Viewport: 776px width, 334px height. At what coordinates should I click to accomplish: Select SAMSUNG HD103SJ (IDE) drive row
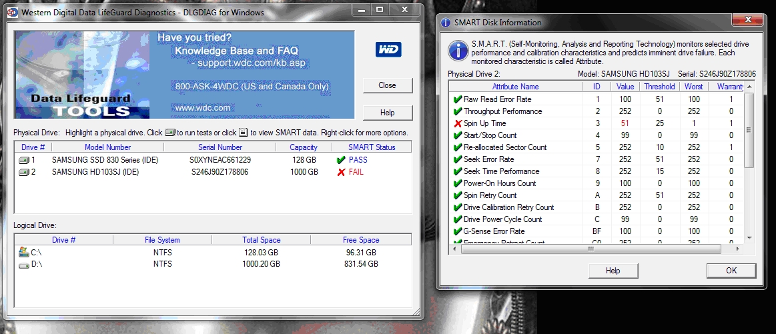pos(213,172)
